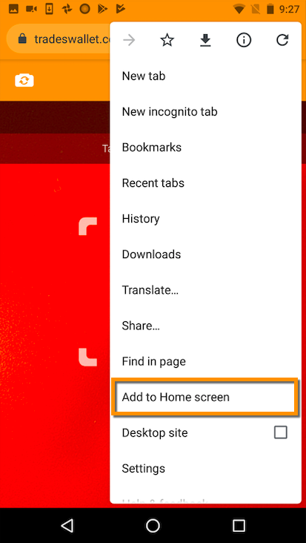Choose Translate… from the menu
Viewport: 306px width, 543px height.
pyautogui.click(x=205, y=290)
